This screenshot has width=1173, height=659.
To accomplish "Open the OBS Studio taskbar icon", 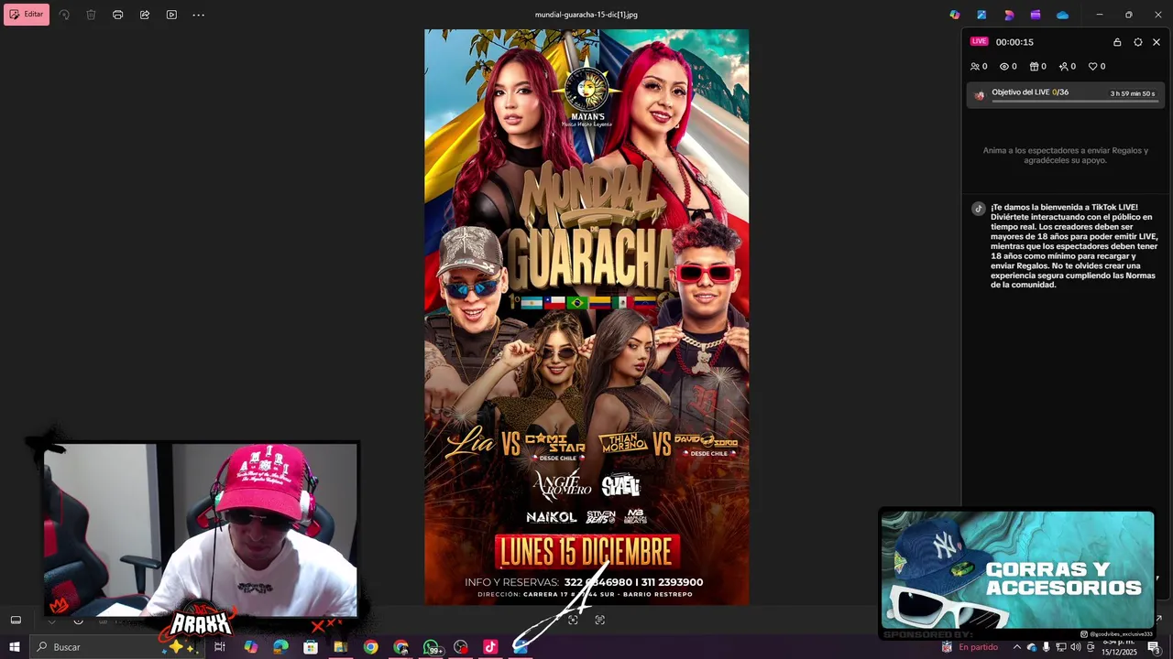I will [x=460, y=647].
